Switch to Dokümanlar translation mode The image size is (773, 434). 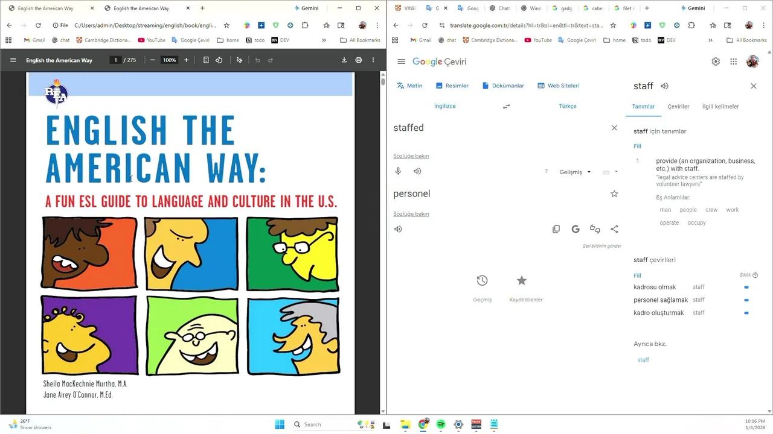pyautogui.click(x=503, y=86)
